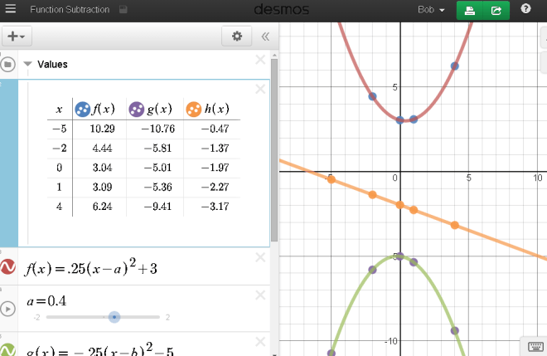
Task: Click the green print button
Action: tap(470, 11)
